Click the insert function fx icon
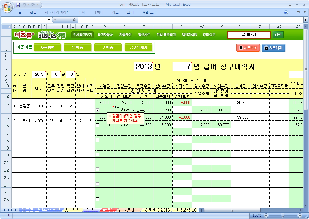 [x=74, y=20]
